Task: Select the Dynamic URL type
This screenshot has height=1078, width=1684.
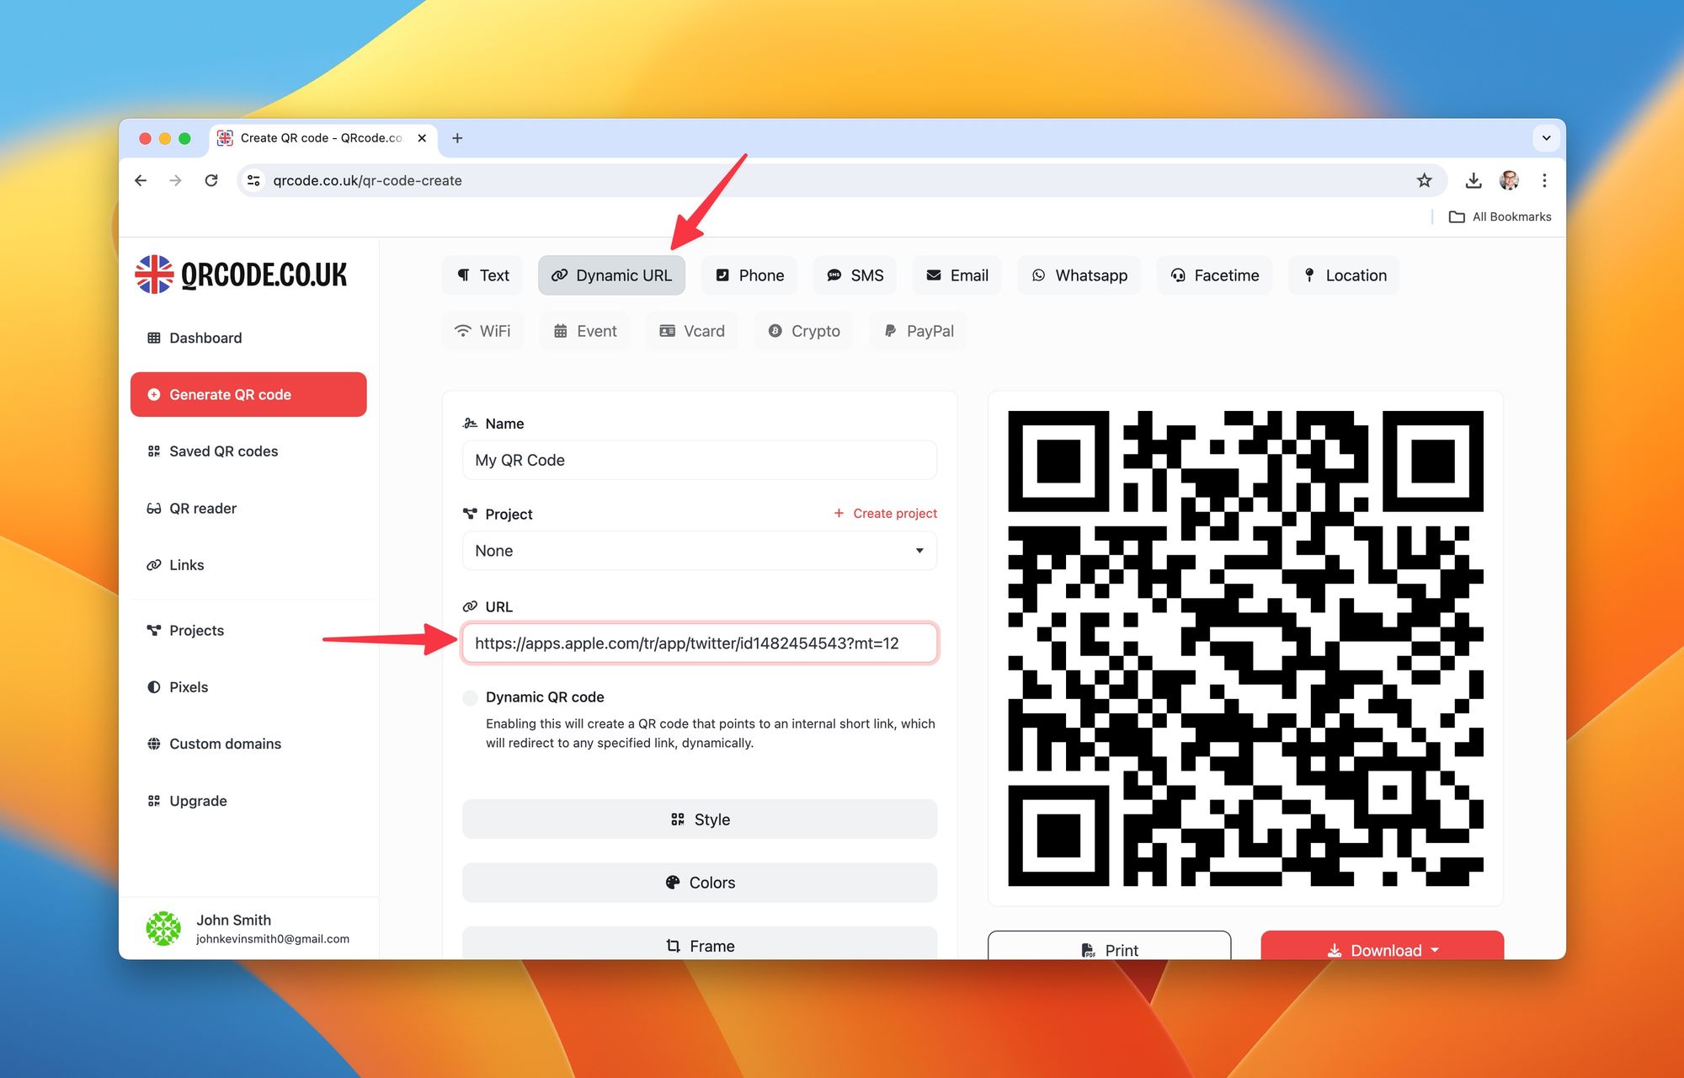Action: pyautogui.click(x=611, y=275)
